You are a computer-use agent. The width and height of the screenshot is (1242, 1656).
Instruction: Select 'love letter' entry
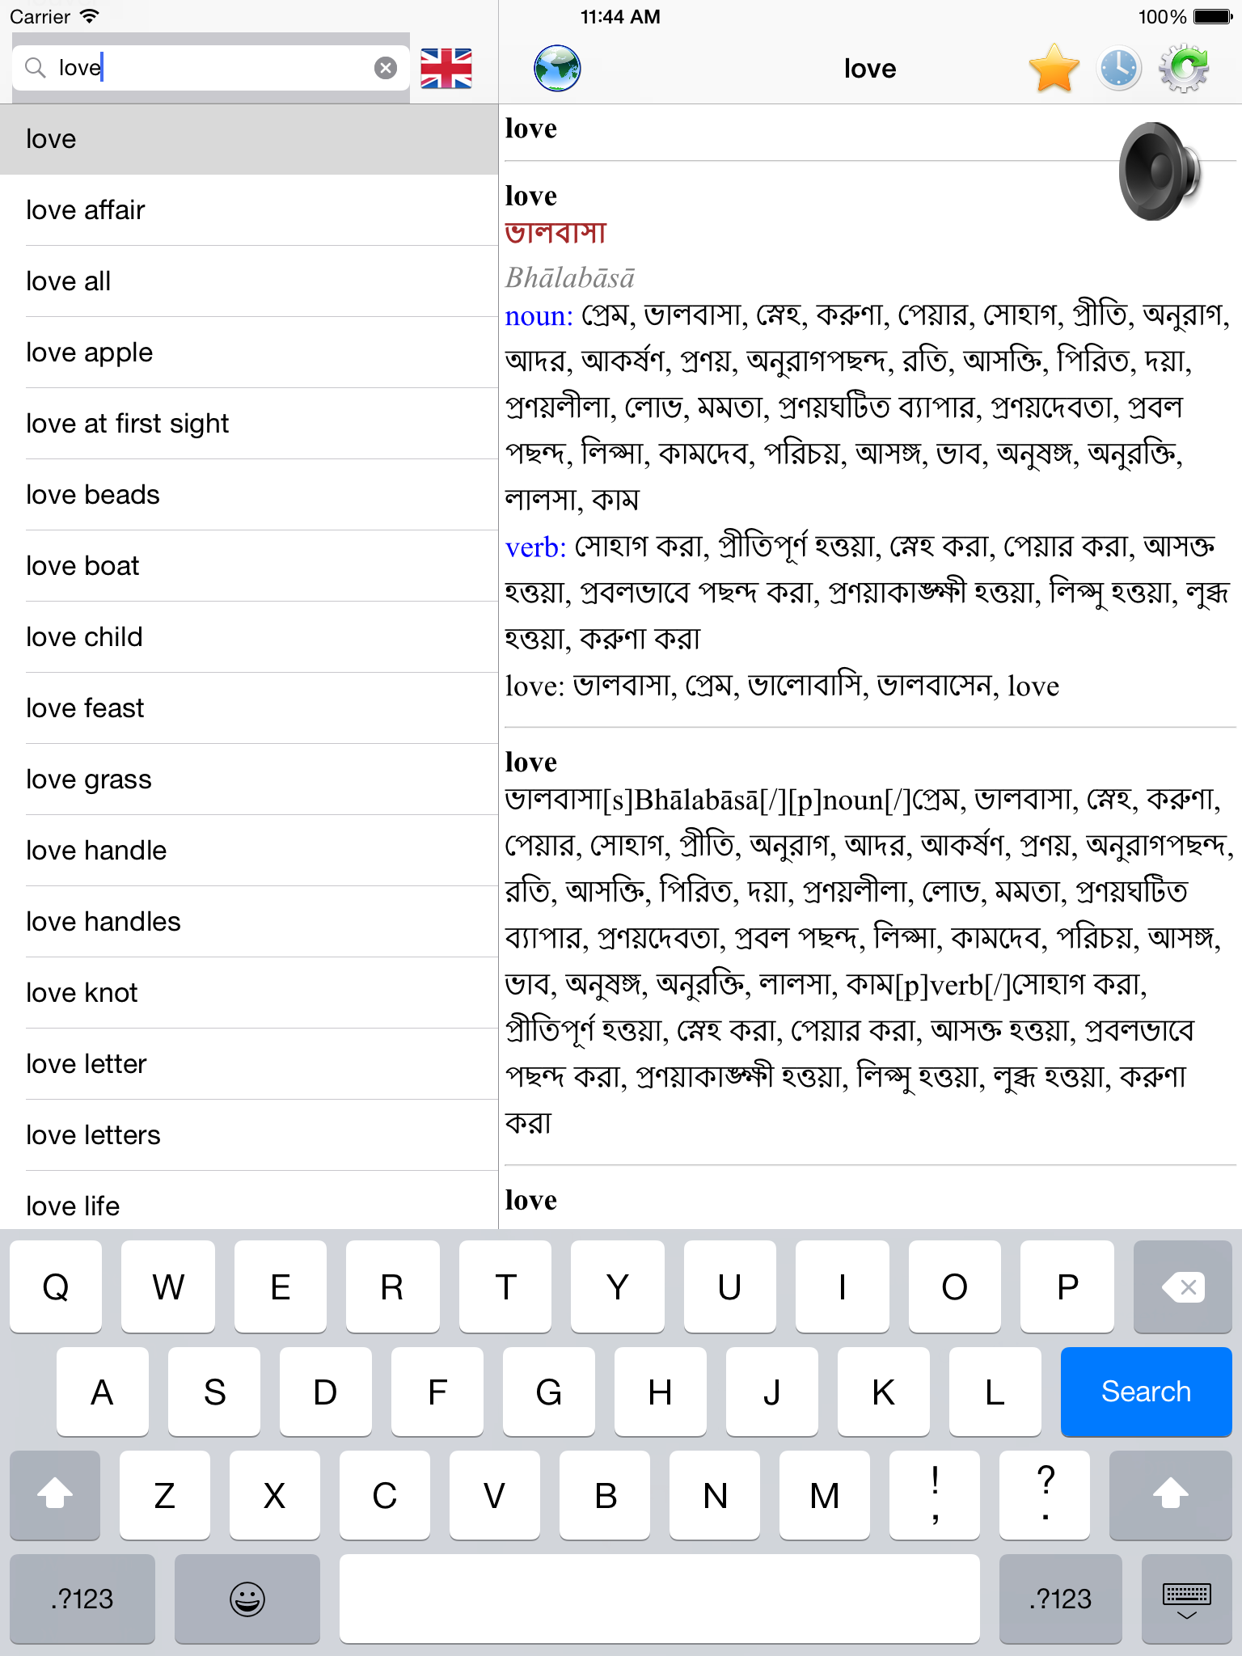click(249, 1064)
